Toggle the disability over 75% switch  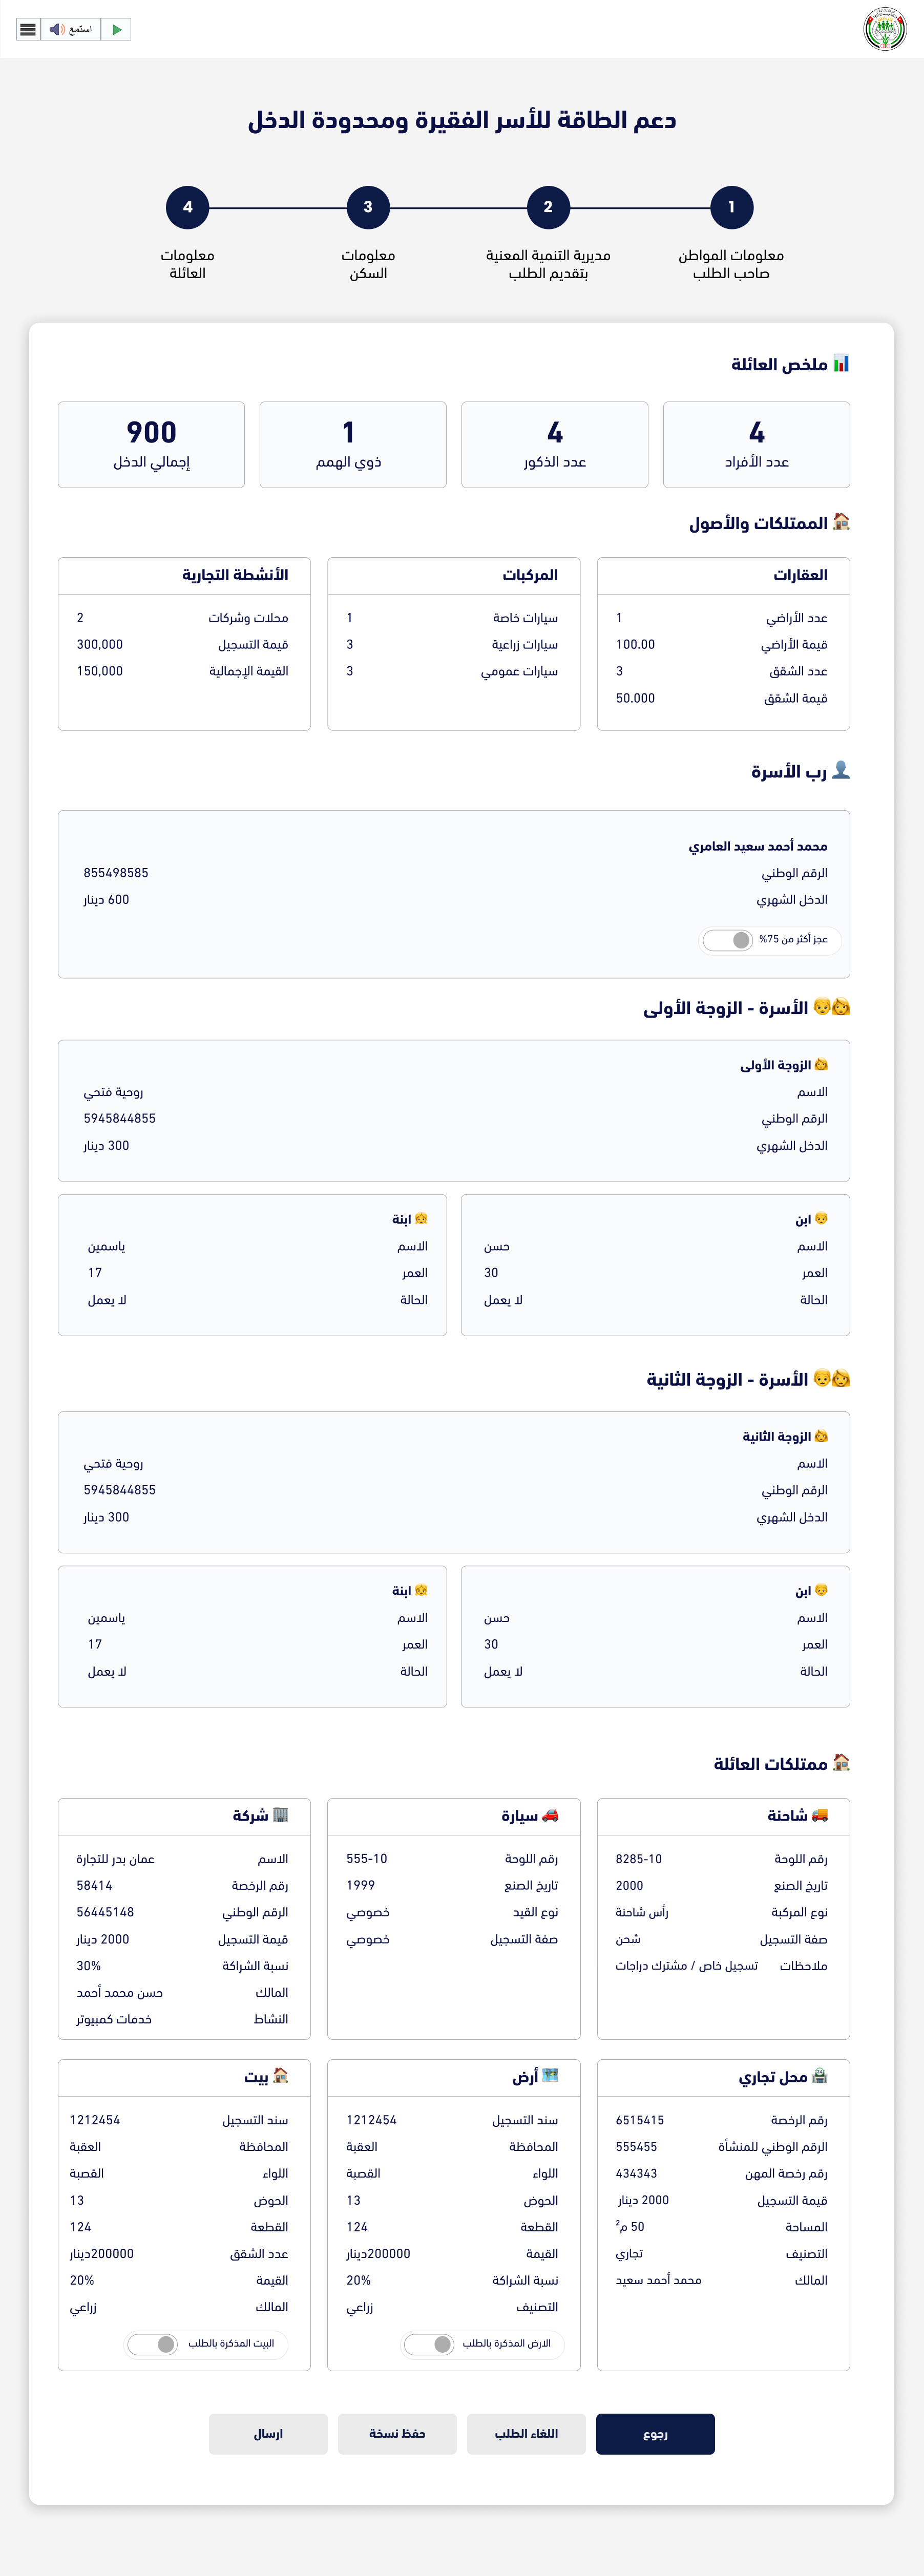(728, 940)
